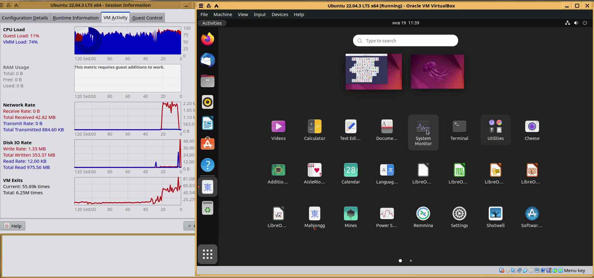This screenshot has height=278, width=594.
Task: Open Firefox from the Ubuntu dock
Action: coord(208,39)
